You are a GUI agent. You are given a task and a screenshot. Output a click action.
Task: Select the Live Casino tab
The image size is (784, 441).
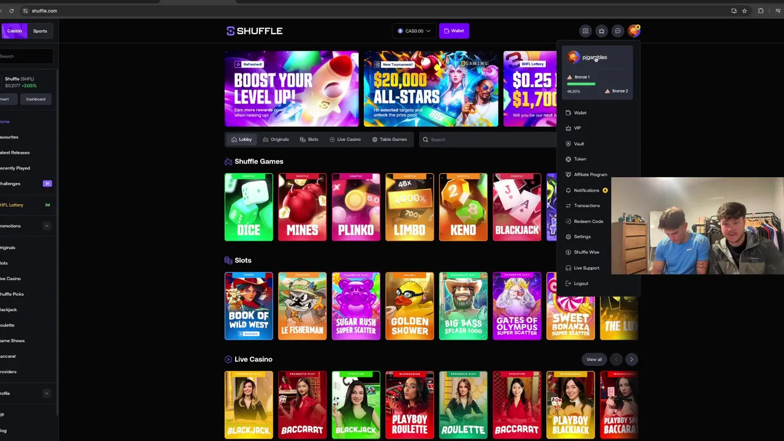coord(345,140)
